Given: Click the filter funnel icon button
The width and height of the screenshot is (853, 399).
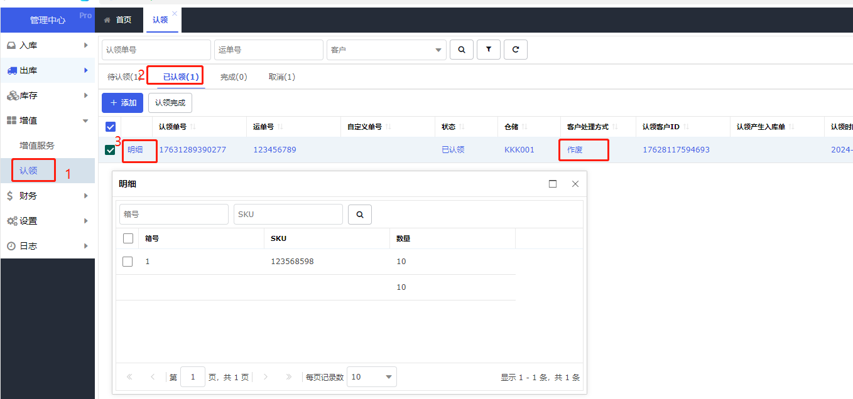Looking at the screenshot, I should click(489, 50).
